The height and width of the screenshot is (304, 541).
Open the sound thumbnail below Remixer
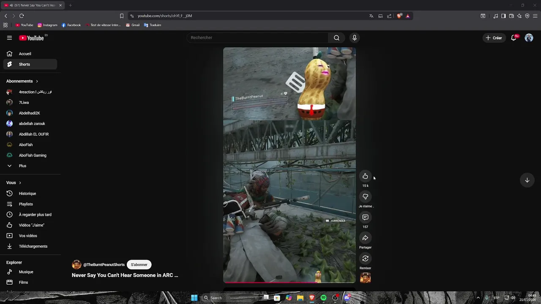coord(365,278)
